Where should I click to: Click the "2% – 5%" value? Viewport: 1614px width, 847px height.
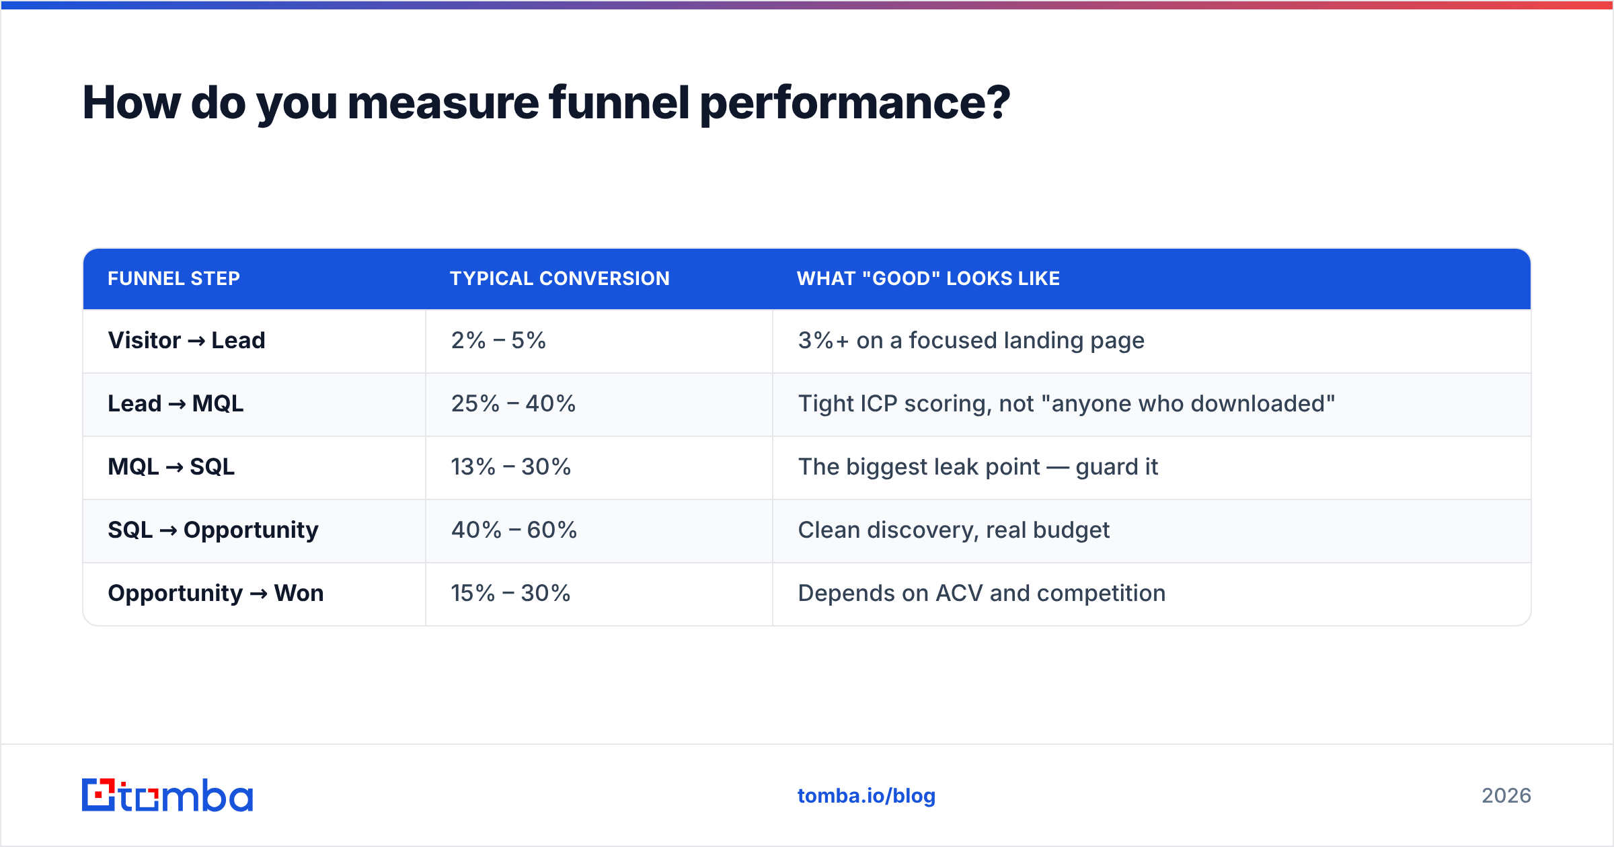pos(498,341)
